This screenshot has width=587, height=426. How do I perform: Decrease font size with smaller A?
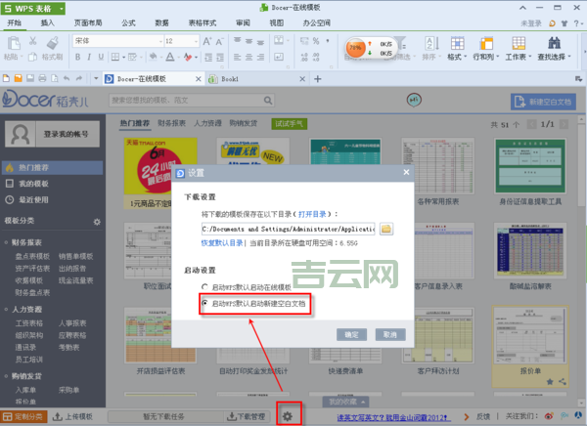[x=219, y=41]
